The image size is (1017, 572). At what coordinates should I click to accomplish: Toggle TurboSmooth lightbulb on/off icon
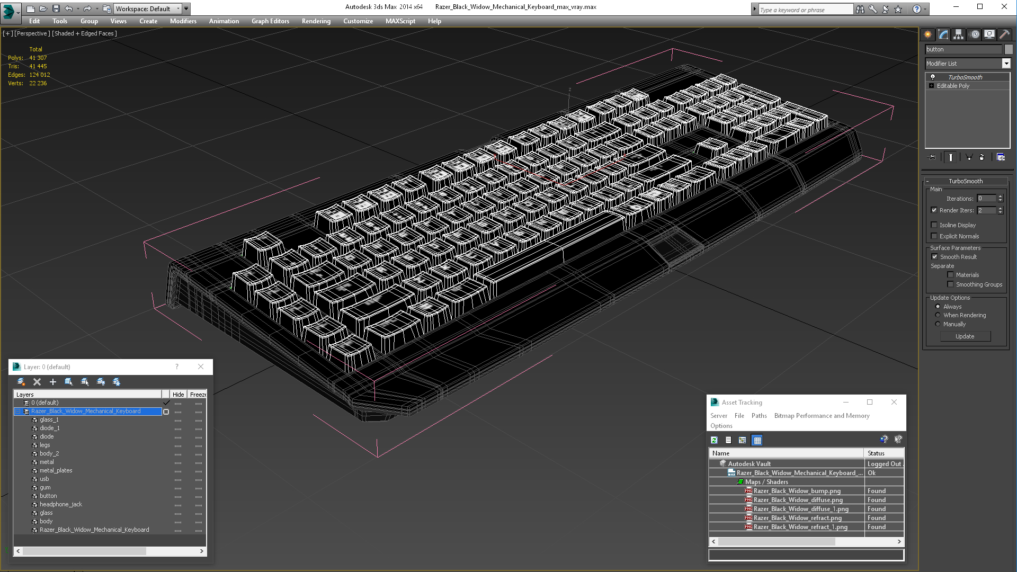[x=933, y=77]
